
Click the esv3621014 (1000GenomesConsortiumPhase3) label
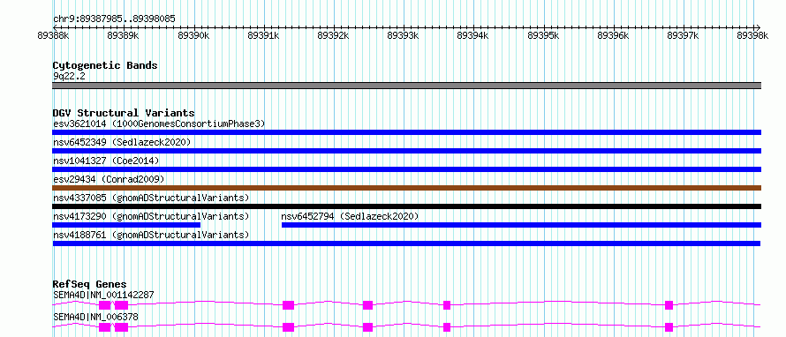159,124
